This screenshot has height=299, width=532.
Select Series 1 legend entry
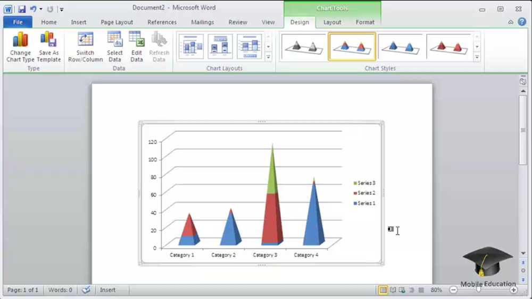[x=364, y=203]
